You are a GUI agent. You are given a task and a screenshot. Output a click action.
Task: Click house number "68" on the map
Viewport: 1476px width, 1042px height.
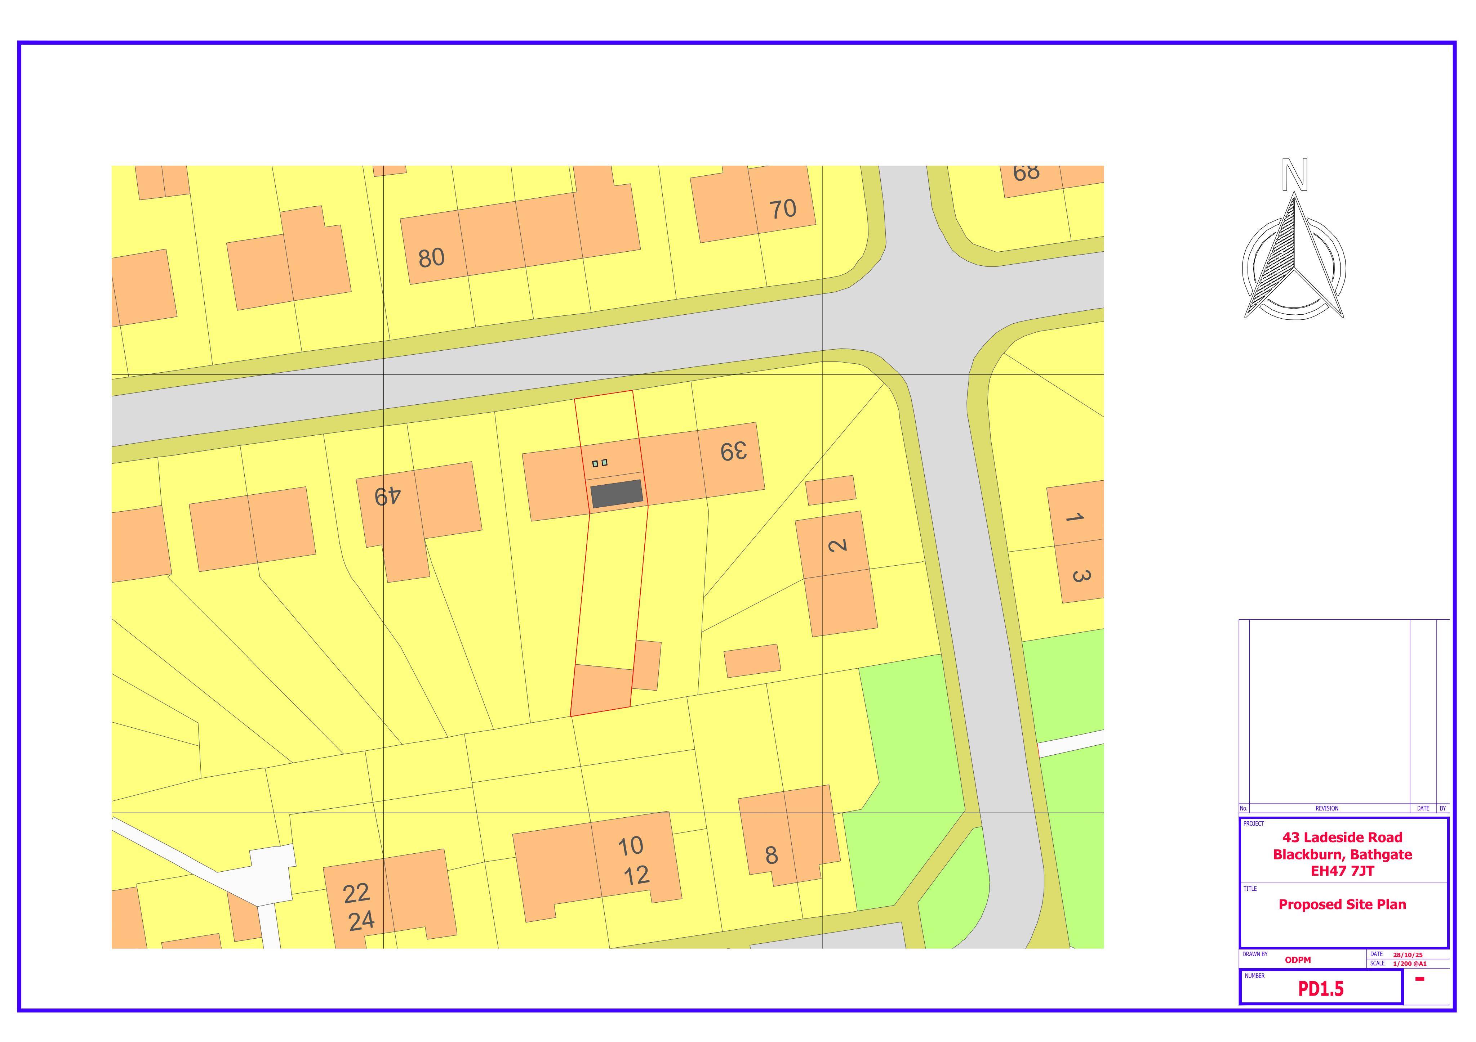pyautogui.click(x=1025, y=173)
